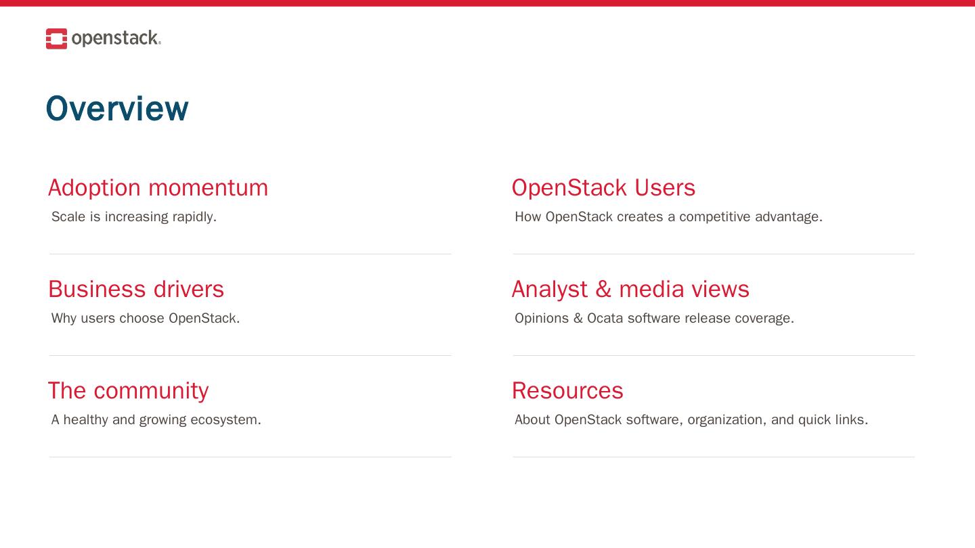Image resolution: width=975 pixels, height=548 pixels.
Task: Open the Resources section heading
Action: coord(567,390)
